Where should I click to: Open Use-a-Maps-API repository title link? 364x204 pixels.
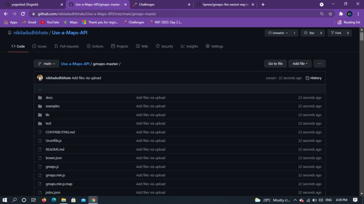(x=70, y=33)
